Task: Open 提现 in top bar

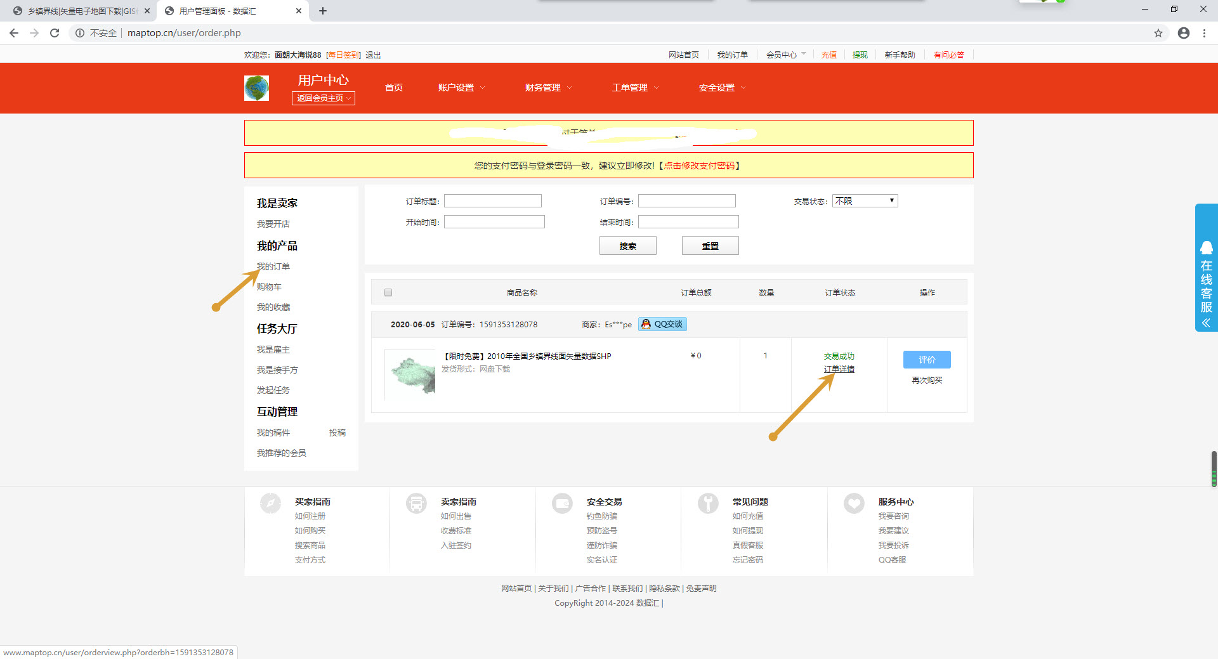Action: [860, 55]
